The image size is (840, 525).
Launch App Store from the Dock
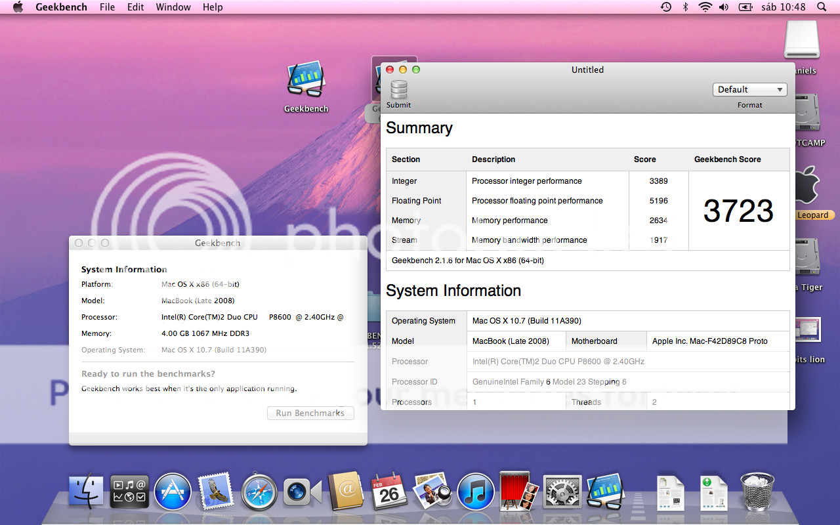coord(173,492)
